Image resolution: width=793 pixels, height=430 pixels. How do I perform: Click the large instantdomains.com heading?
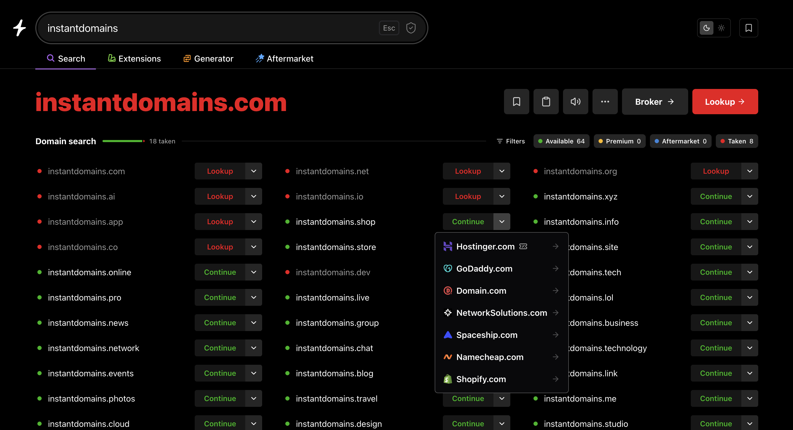click(x=161, y=102)
